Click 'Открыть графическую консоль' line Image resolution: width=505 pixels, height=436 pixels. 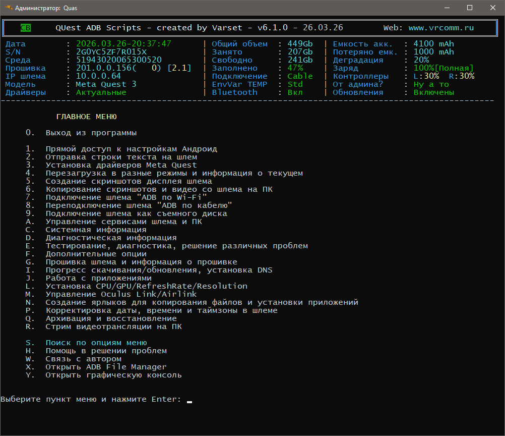tap(114, 375)
